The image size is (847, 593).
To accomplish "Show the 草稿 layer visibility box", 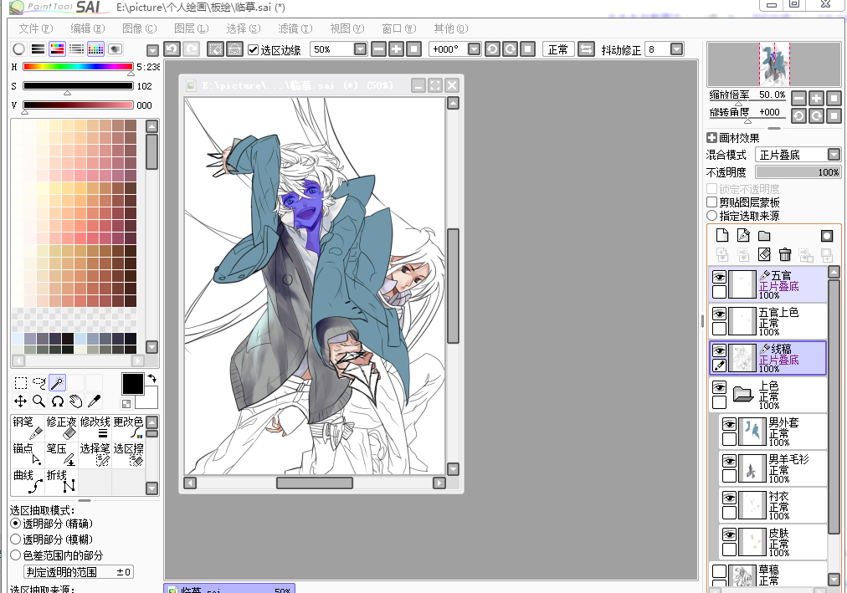I will 719,571.
